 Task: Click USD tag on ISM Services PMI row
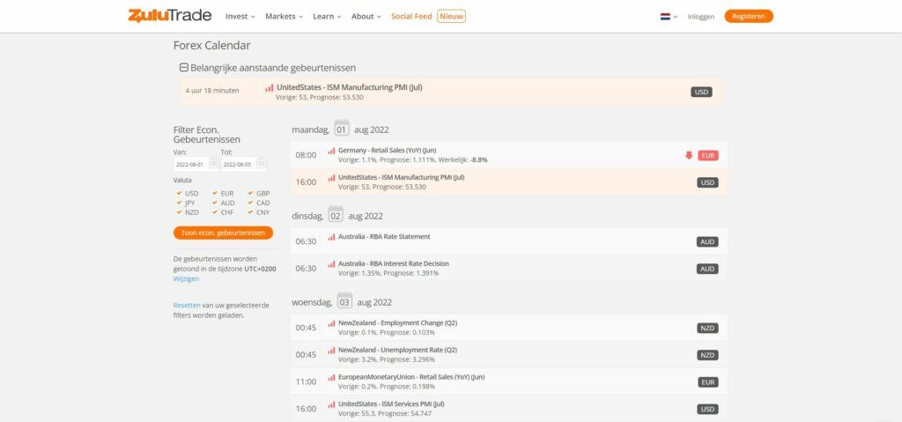[x=707, y=410]
